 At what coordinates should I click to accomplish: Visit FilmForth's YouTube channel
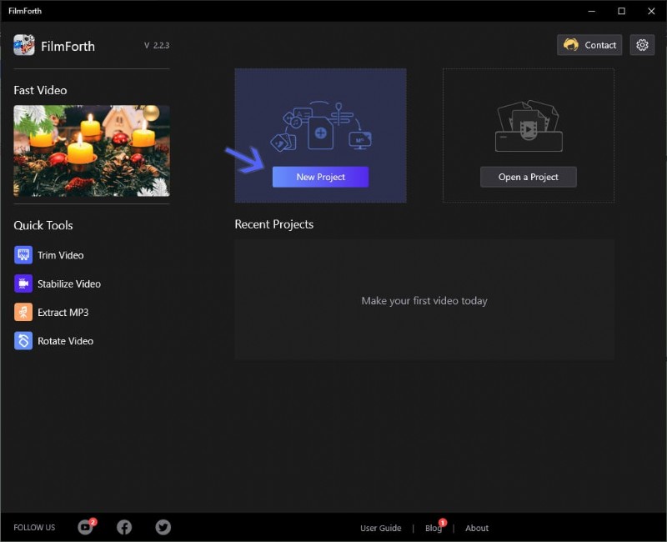coord(85,527)
